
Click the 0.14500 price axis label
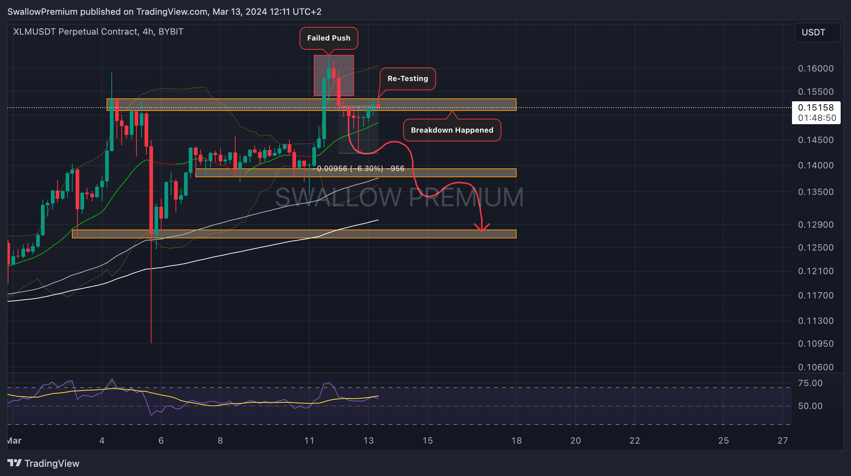click(x=816, y=140)
